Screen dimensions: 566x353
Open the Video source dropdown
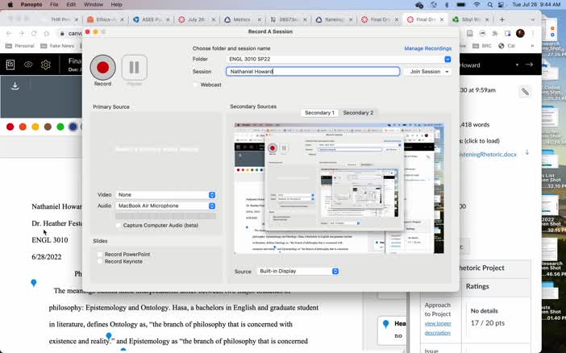(x=167, y=194)
